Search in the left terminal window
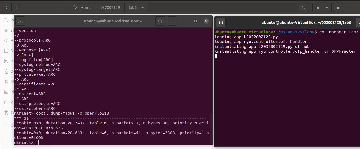Screen dimensions: 360x149 (x=160, y=21)
